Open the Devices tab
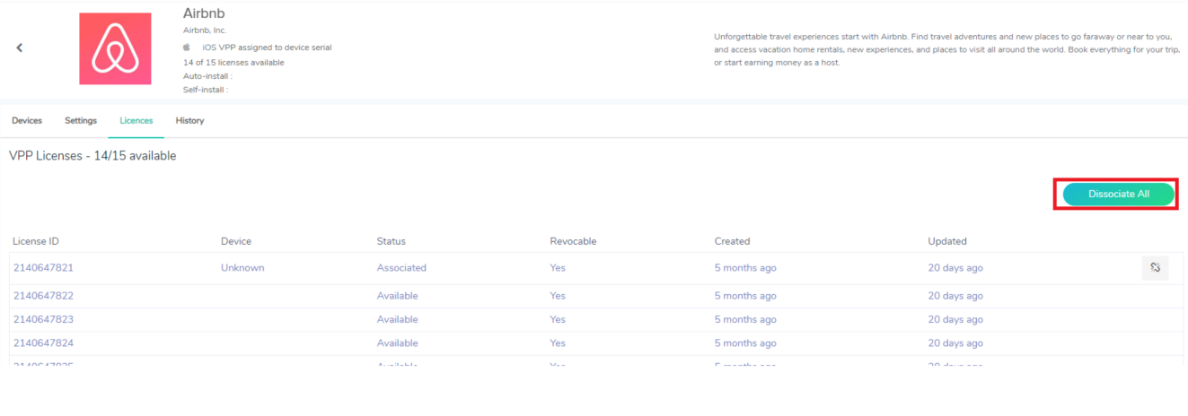 pos(27,120)
